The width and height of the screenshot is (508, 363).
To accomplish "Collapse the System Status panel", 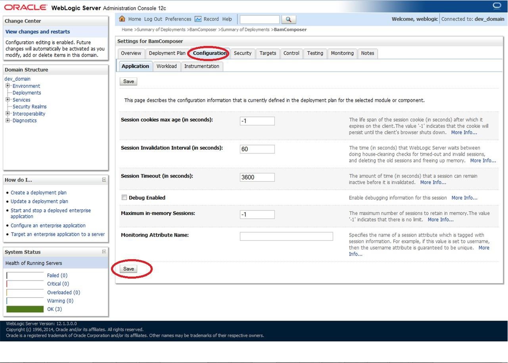I will (104, 252).
